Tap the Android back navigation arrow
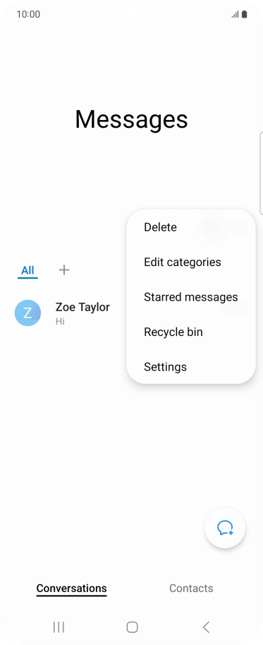The width and height of the screenshot is (263, 645). [x=207, y=627]
